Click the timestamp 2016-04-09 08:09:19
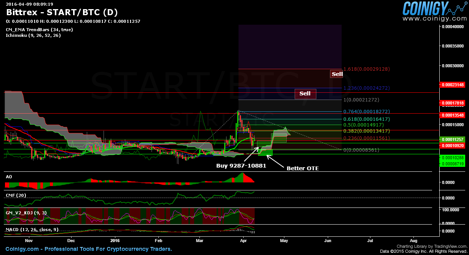Image resolution: width=469 pixels, height=255 pixels. tap(29, 4)
